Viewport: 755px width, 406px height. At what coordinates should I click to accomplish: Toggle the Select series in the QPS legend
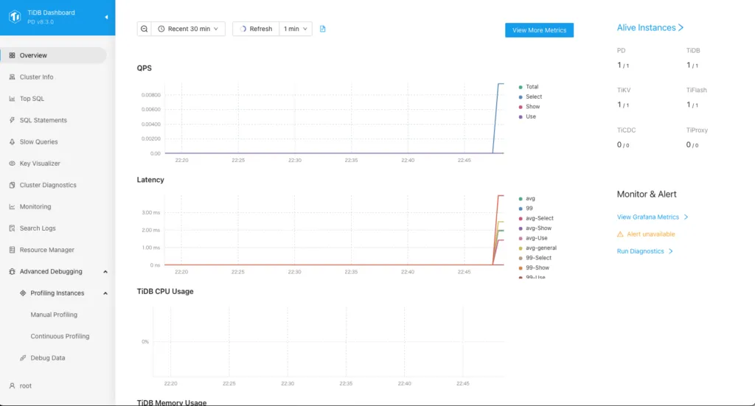[x=530, y=97]
